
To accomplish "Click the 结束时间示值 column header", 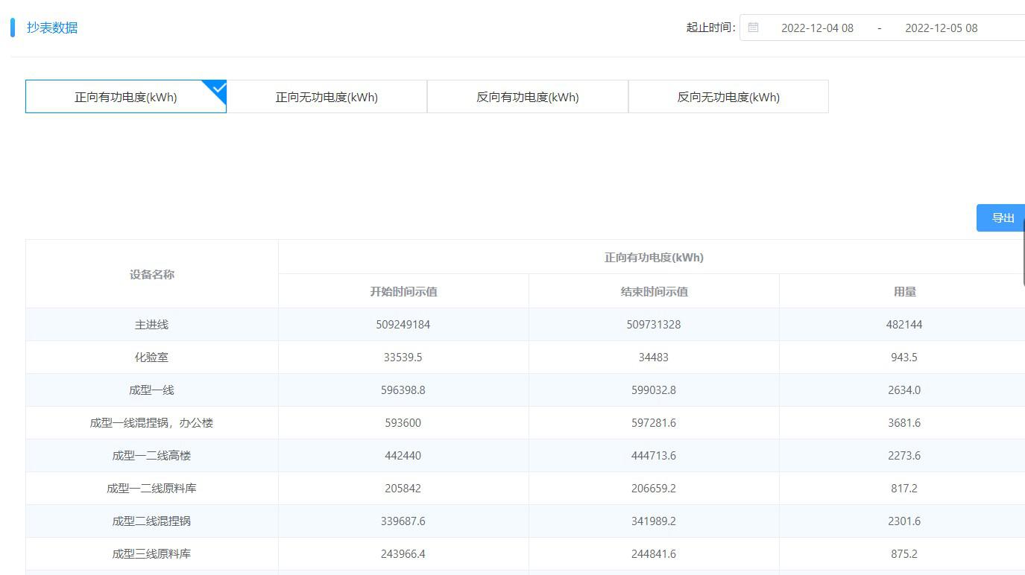I will point(654,292).
